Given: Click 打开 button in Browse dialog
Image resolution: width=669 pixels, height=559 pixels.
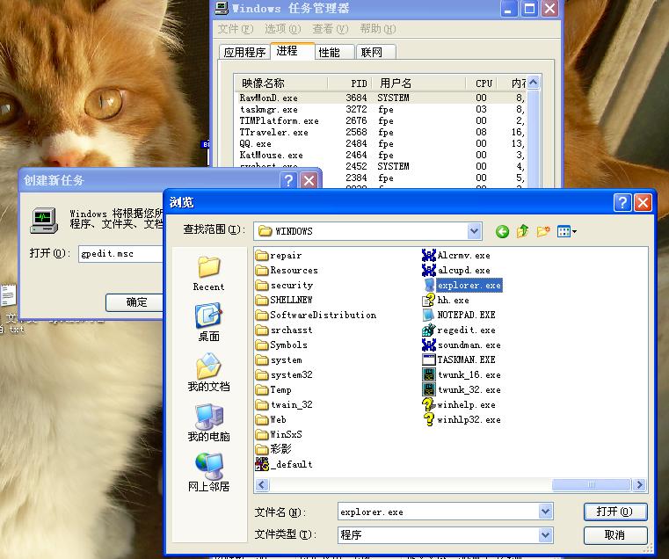Looking at the screenshot, I should click(615, 512).
